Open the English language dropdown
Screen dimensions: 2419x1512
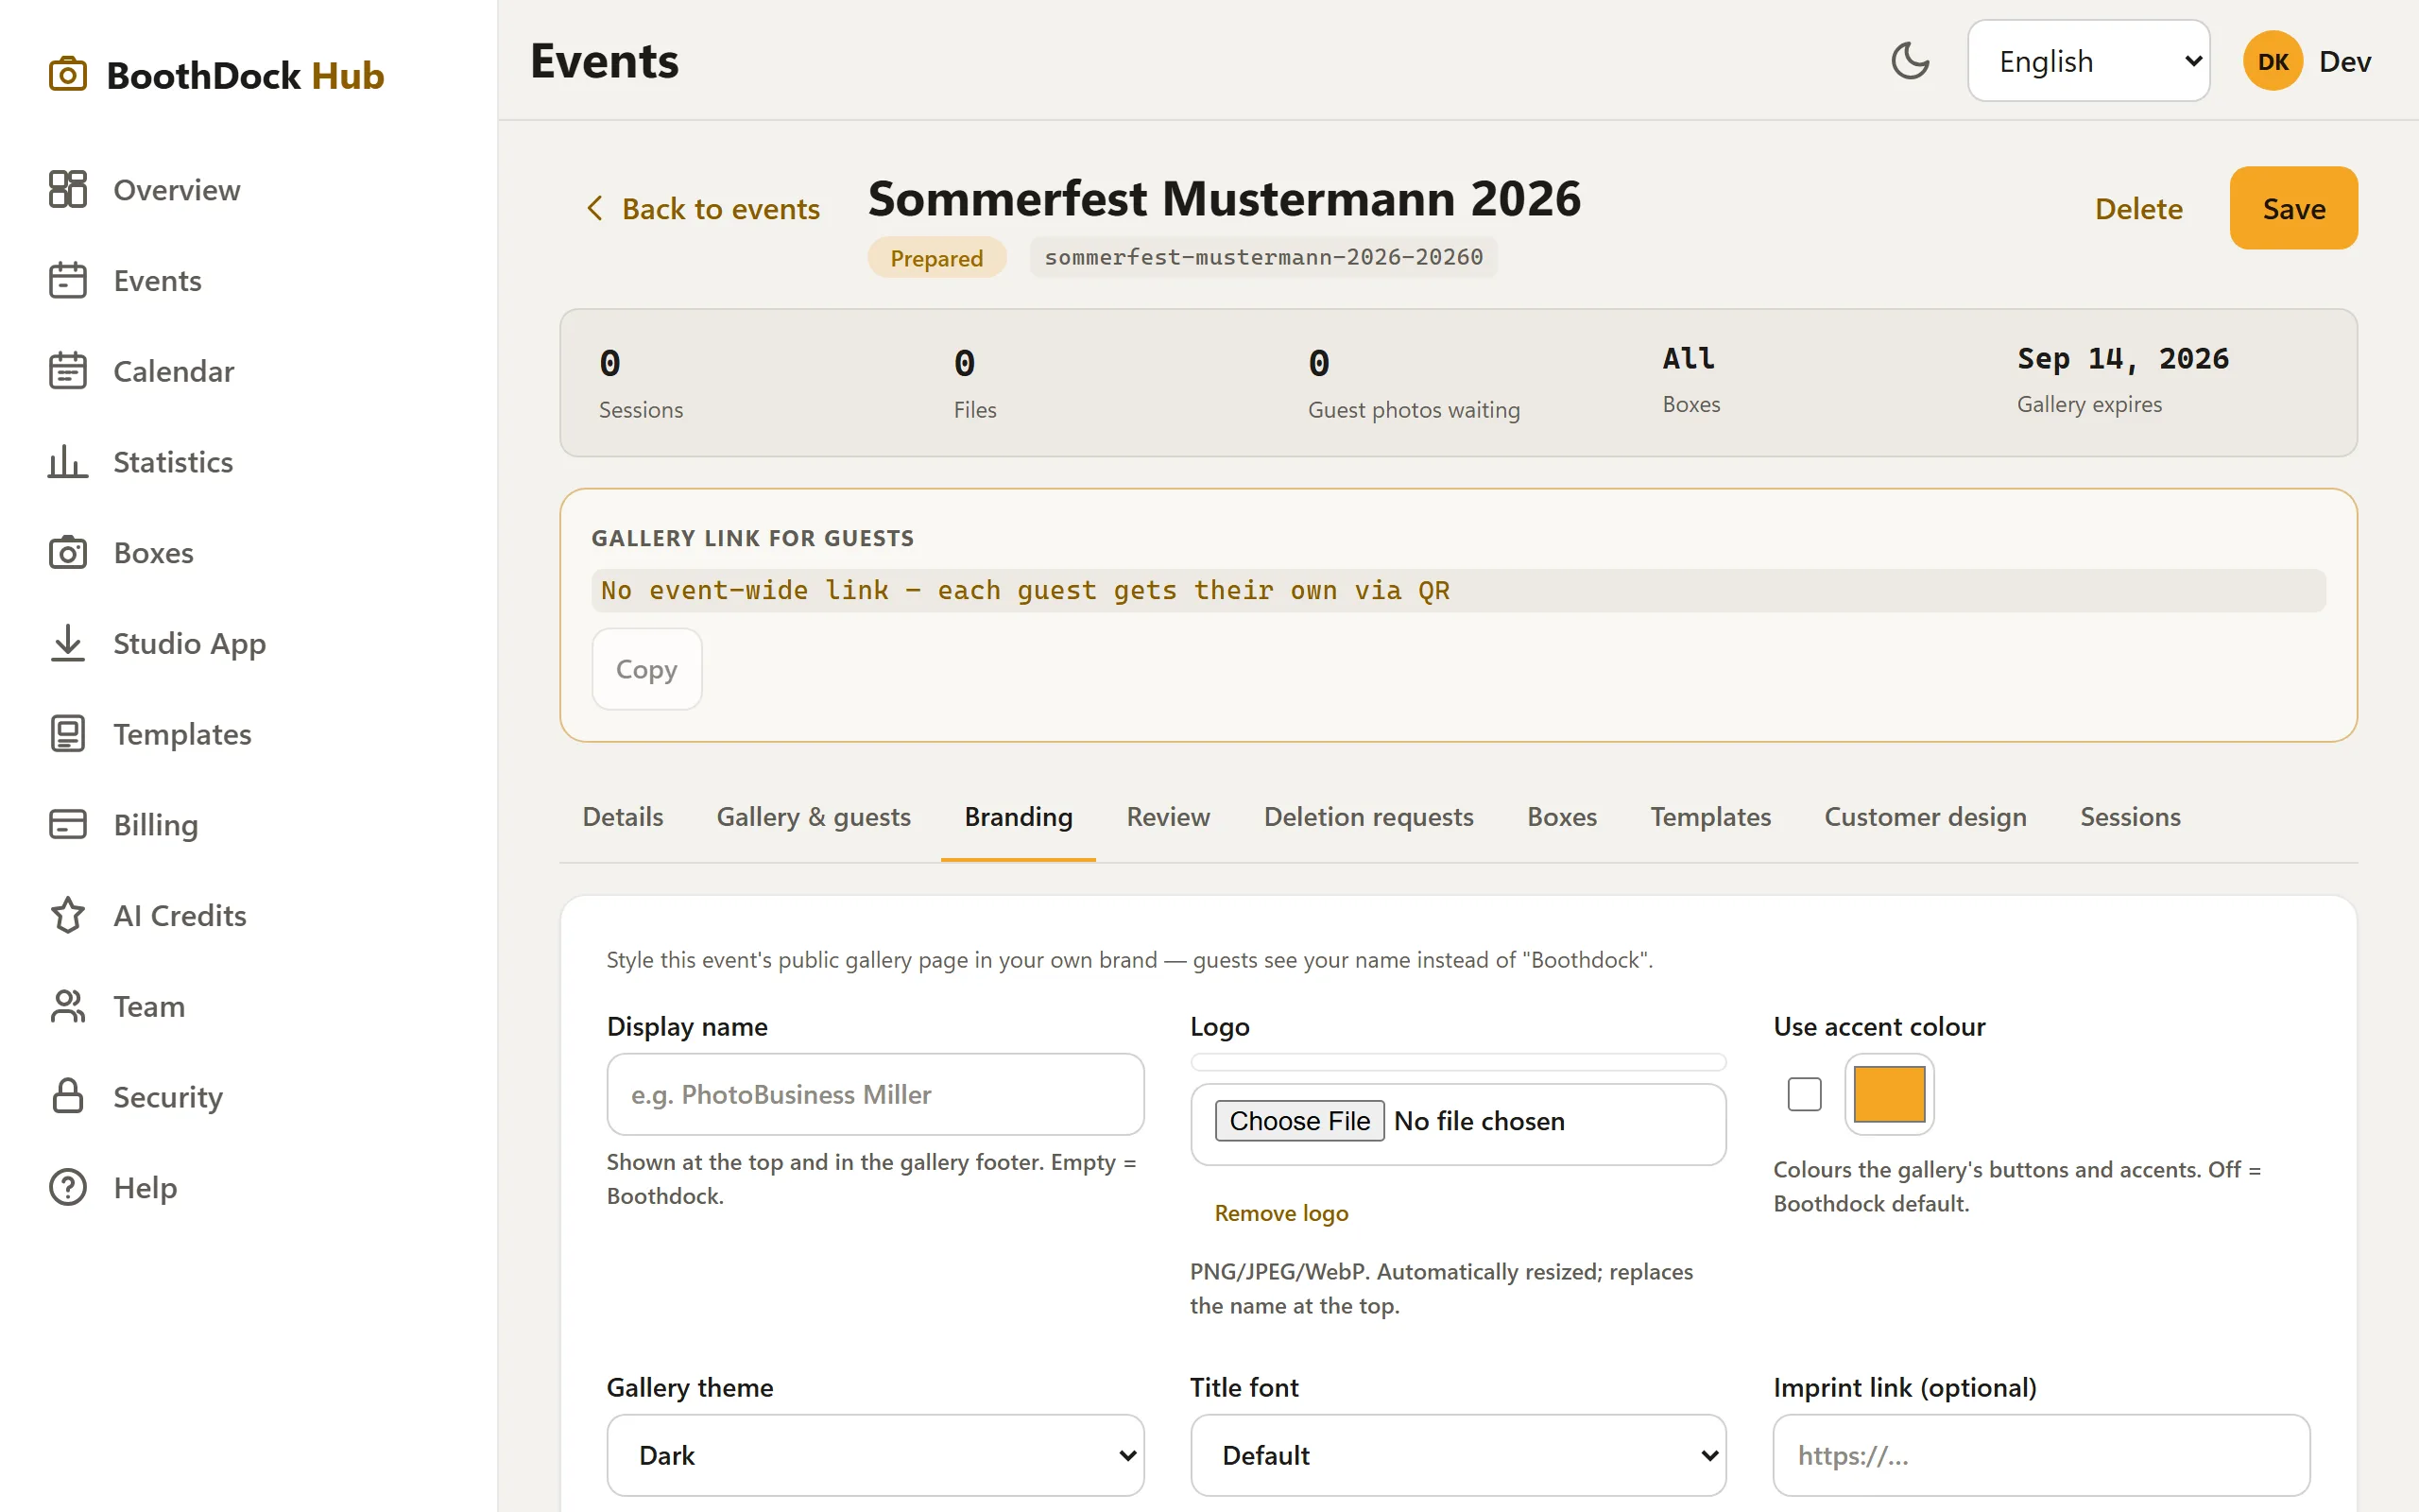(x=2088, y=61)
